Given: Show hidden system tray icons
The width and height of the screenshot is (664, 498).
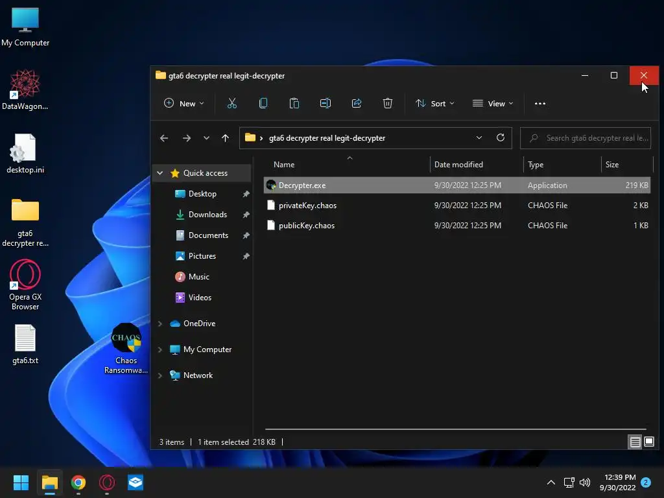Looking at the screenshot, I should point(551,482).
